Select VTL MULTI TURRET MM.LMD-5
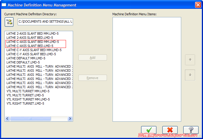This screenshot has height=139, width=203. (28, 91)
